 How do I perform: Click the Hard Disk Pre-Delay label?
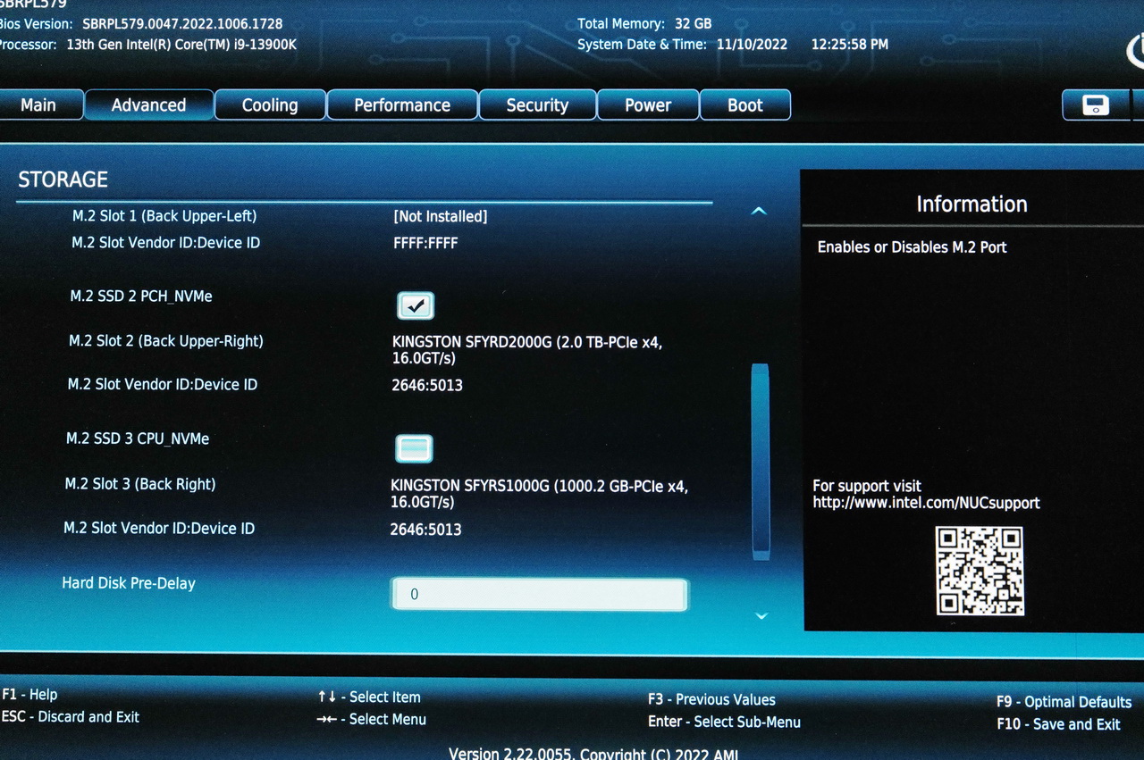click(129, 583)
